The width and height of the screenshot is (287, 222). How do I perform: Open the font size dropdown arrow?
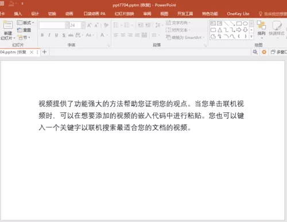83,25
